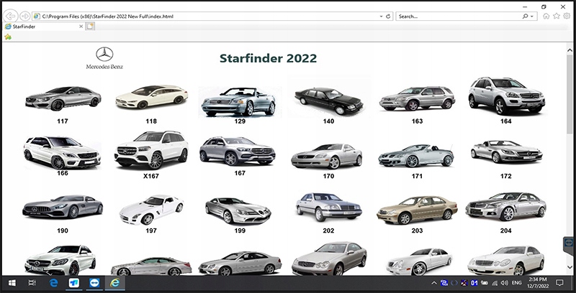Click the page vertical scrollbar thumb
The height and width of the screenshot is (293, 576).
pos(570,95)
